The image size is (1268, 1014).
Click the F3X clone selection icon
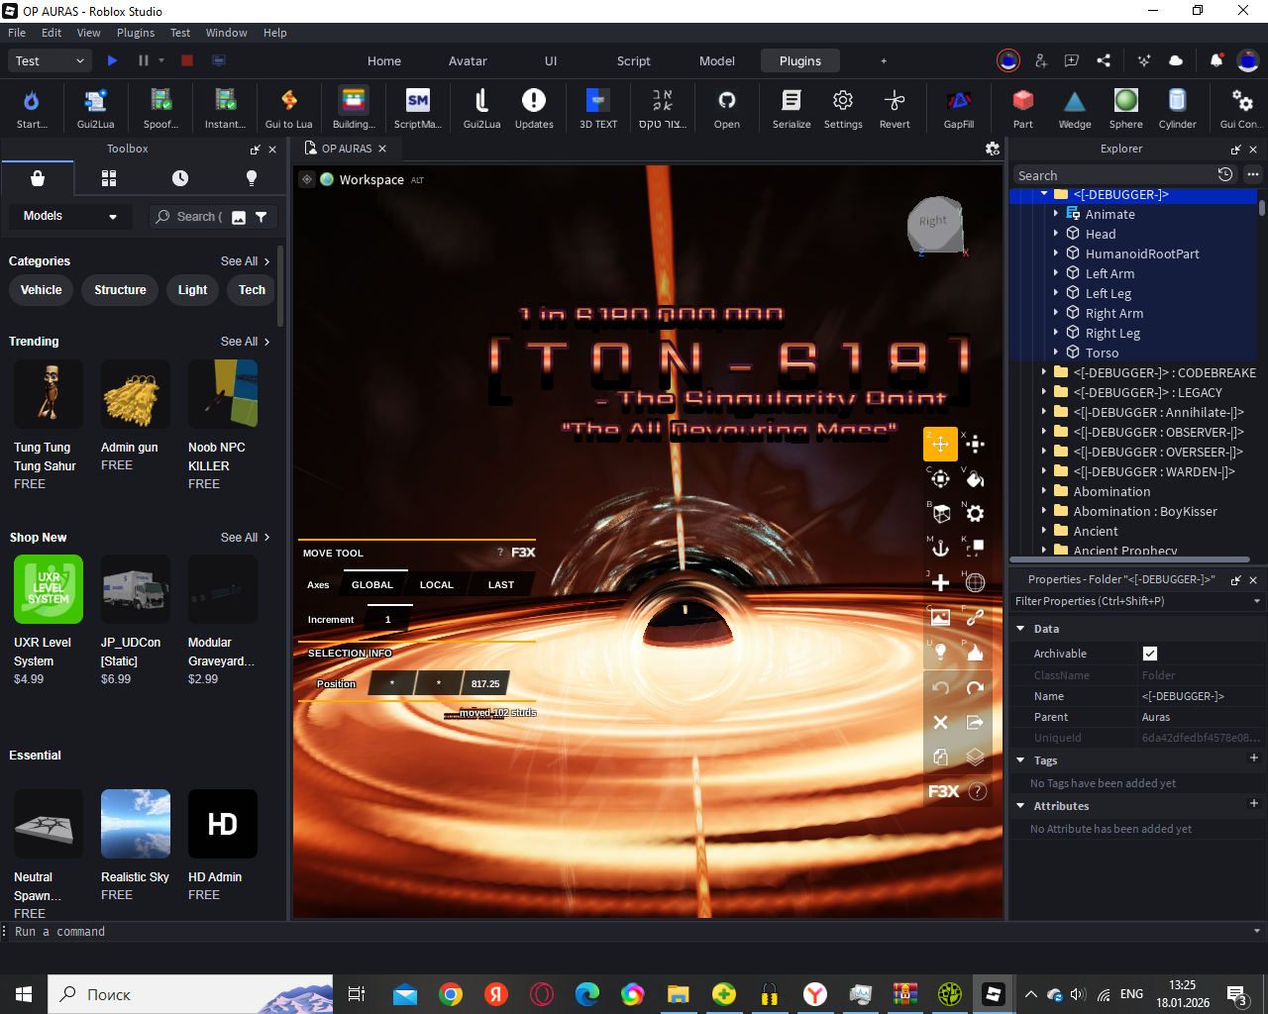click(940, 757)
